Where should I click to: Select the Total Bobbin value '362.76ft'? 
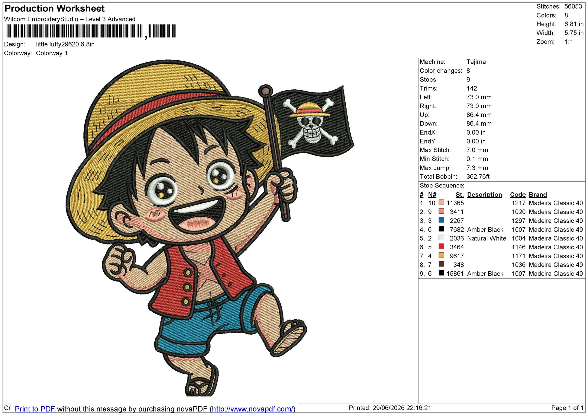click(x=478, y=177)
